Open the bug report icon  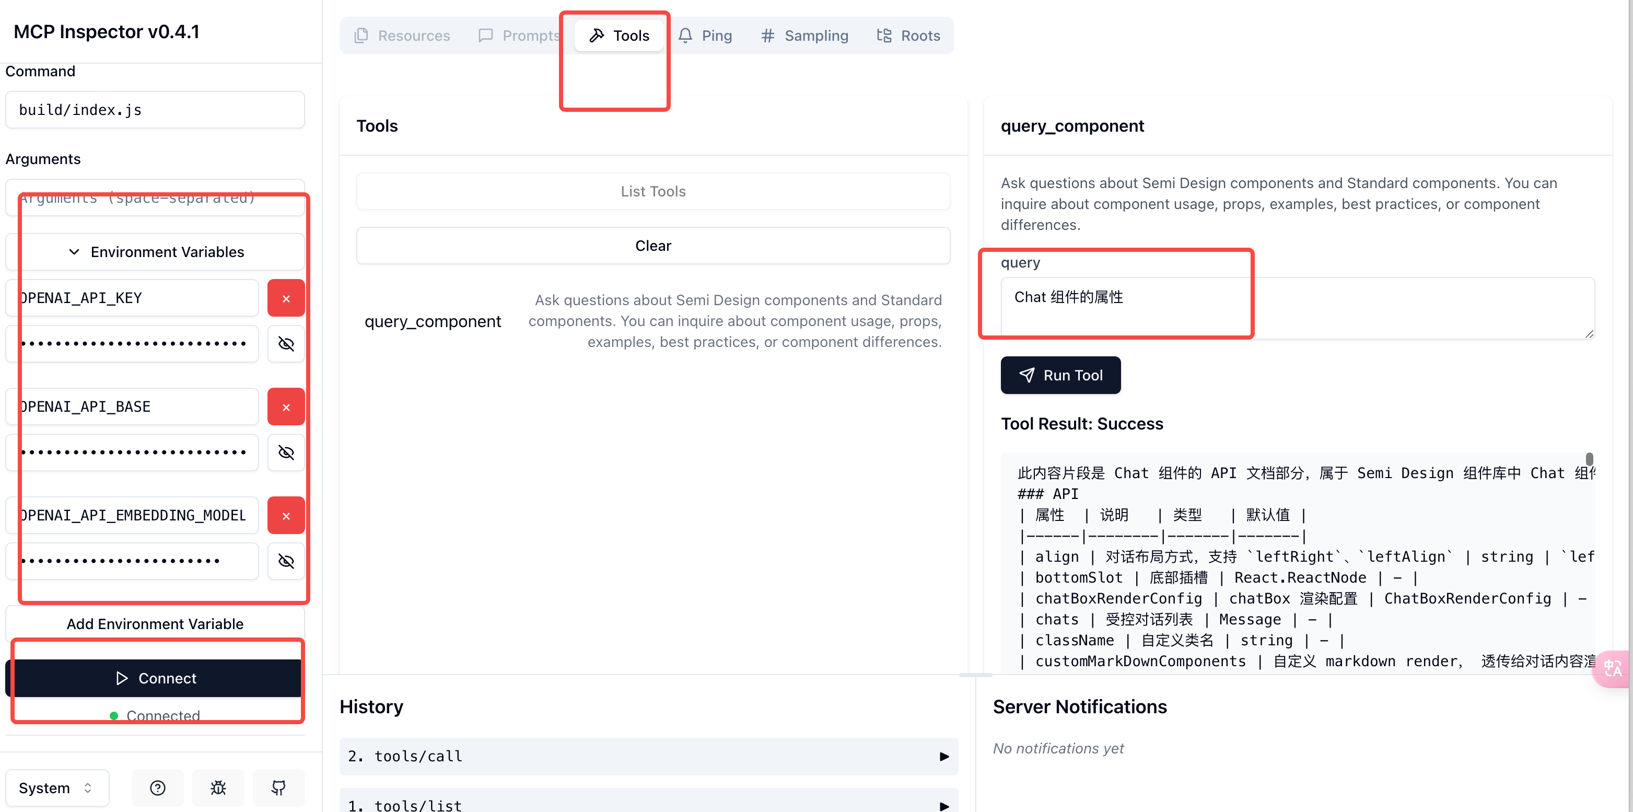click(x=218, y=787)
